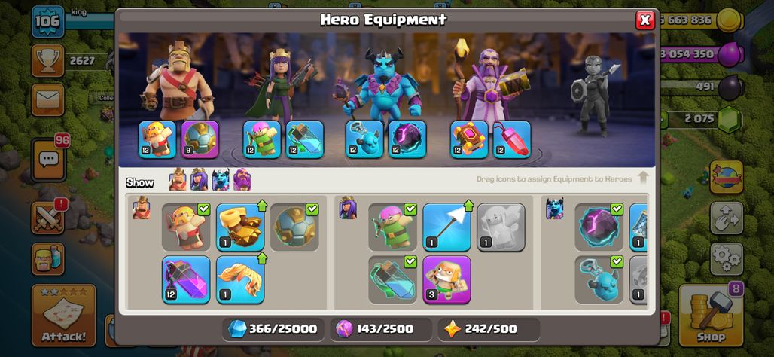Open the Vampstache equipment card
The width and height of the screenshot is (774, 357).
pyautogui.click(x=240, y=279)
